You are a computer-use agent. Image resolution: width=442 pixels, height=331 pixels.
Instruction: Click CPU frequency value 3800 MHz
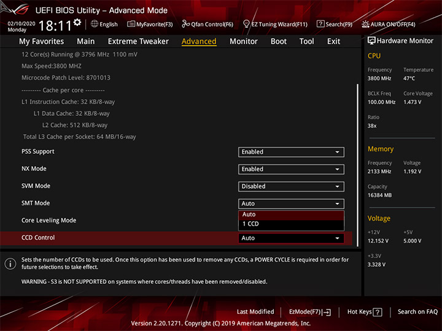[379, 78]
